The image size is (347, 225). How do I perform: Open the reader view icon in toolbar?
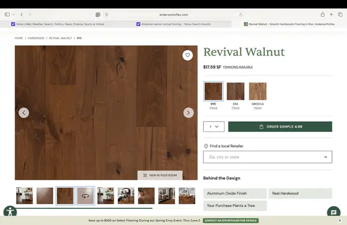(98, 14)
